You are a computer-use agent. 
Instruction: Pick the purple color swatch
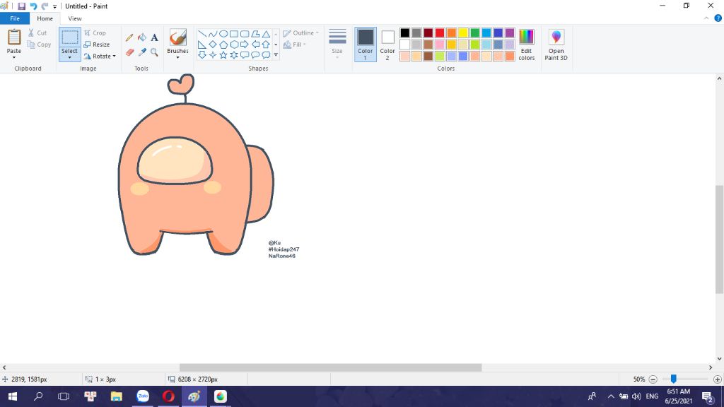(510, 33)
